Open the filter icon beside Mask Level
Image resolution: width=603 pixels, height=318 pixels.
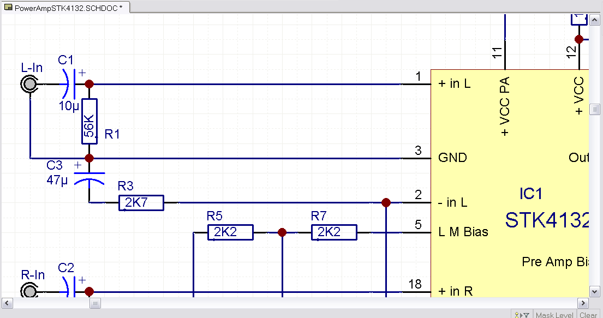point(522,314)
